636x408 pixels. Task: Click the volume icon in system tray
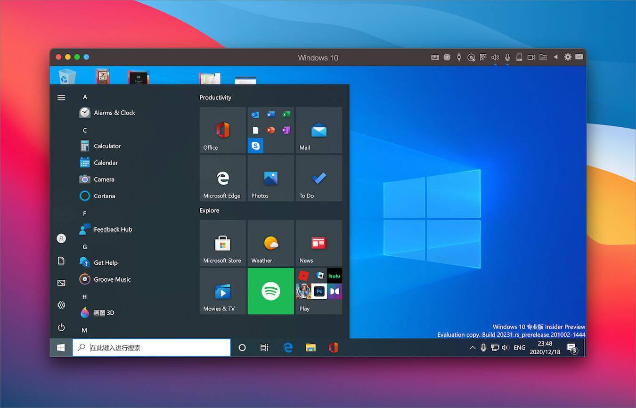coord(506,348)
